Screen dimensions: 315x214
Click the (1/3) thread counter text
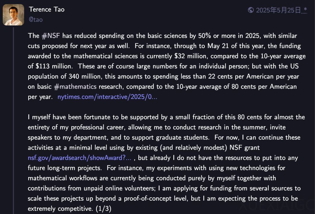click(x=104, y=208)
